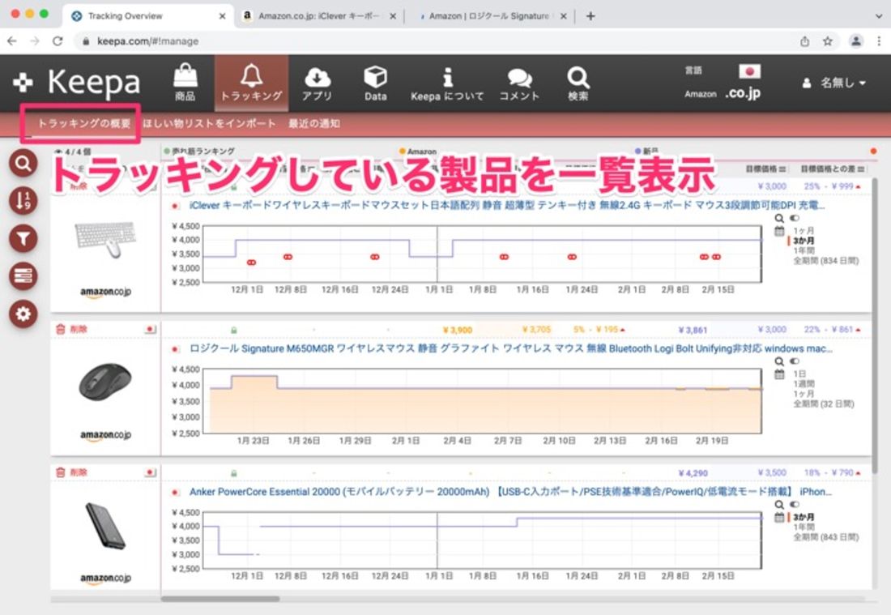This screenshot has width=891, height=615.
Task: Click the browser share icon
Action: (804, 41)
